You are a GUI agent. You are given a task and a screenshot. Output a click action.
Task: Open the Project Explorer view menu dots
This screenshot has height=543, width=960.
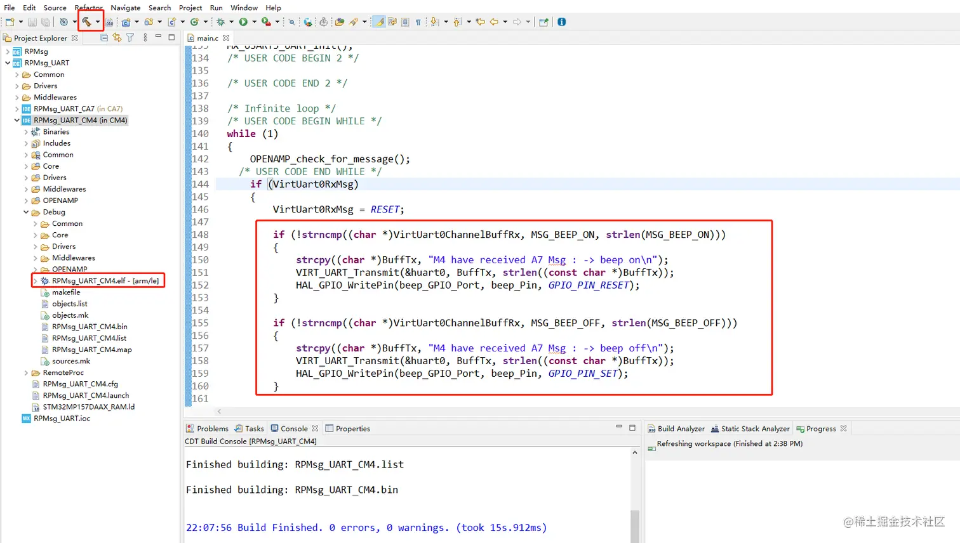145,37
